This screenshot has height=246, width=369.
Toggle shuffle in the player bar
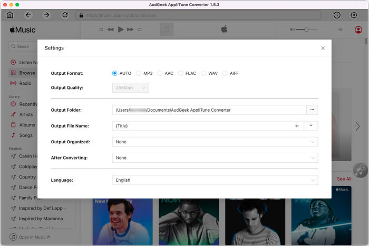[x=101, y=29]
